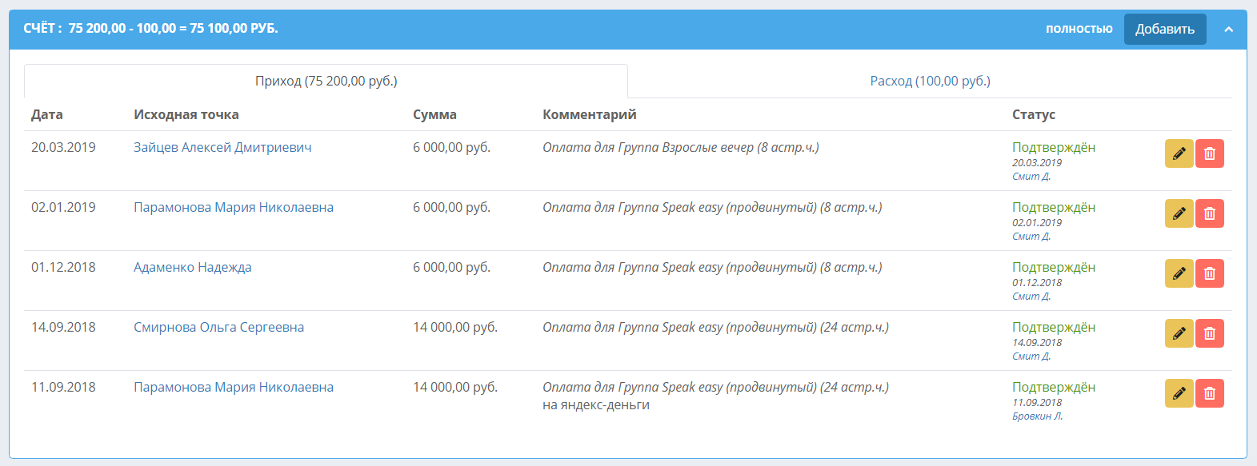Viewport: 1257px width, 466px height.
Task: Select 14 000,00 руб. amount dated 11.09.2018
Action: click(455, 387)
